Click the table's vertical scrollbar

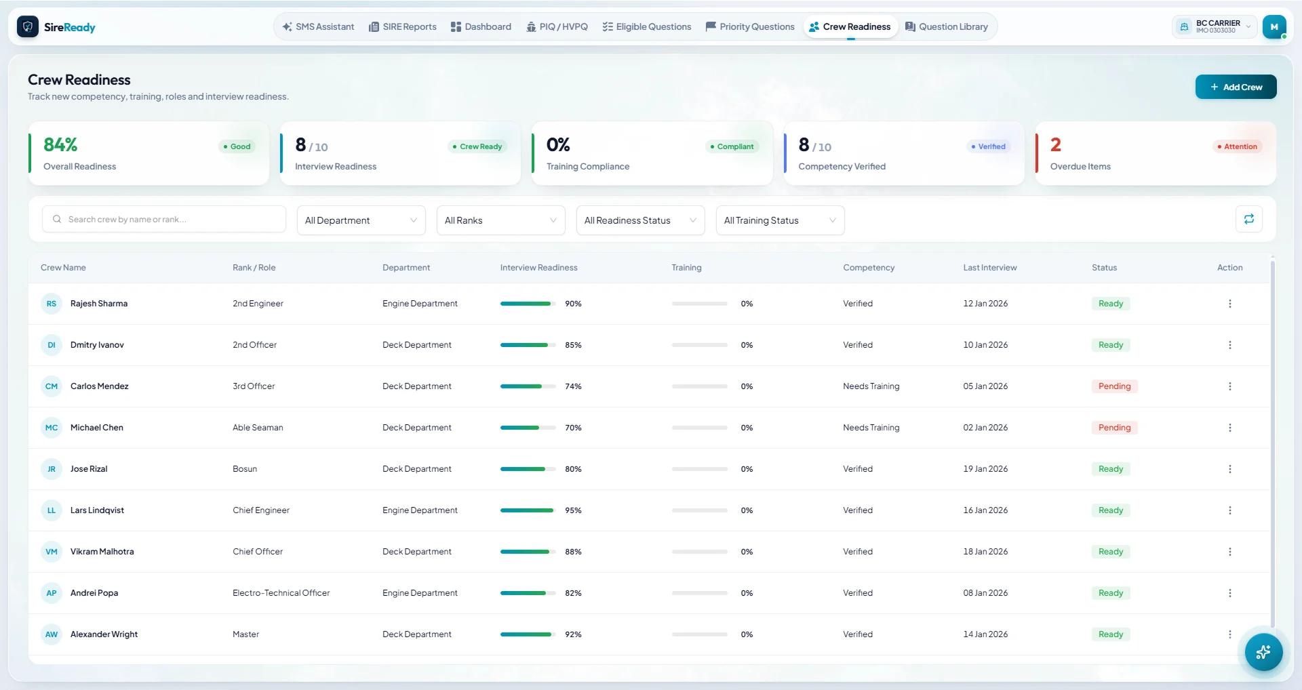[x=1272, y=444]
